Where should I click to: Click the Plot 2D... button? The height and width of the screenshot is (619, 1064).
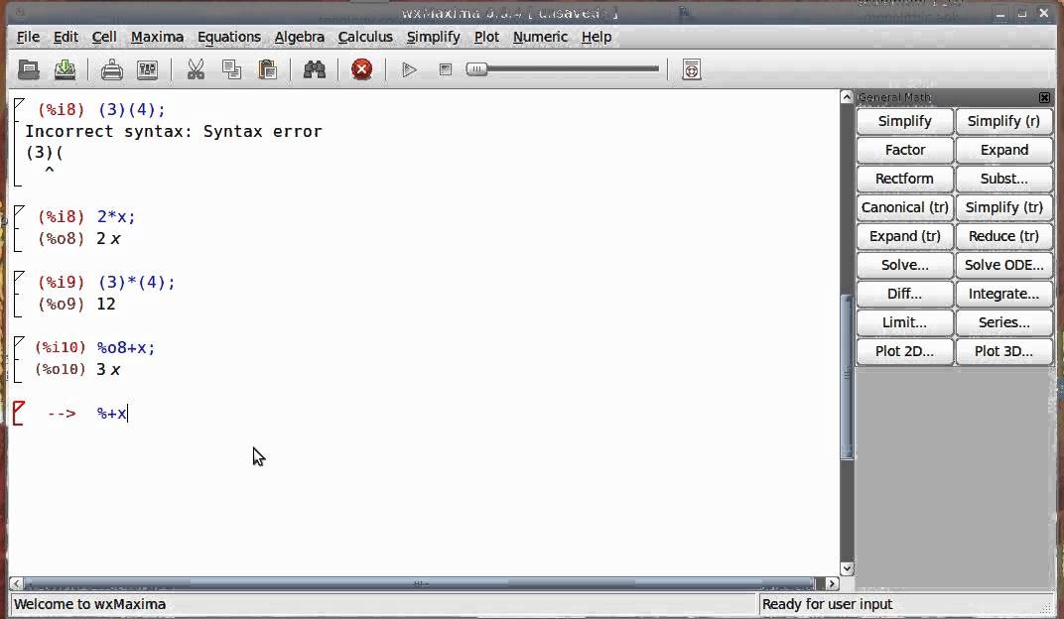click(x=904, y=351)
